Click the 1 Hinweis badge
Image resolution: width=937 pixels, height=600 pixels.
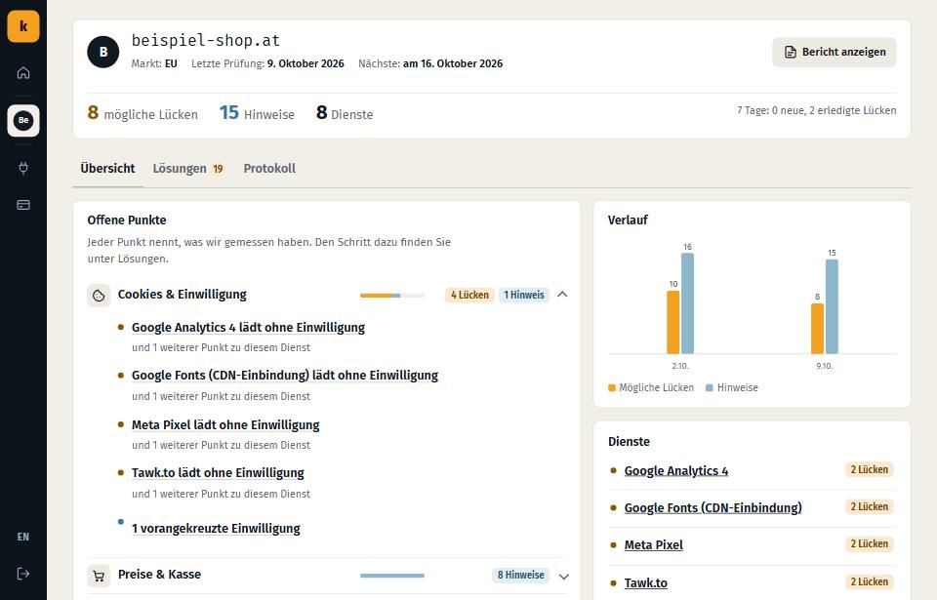pyautogui.click(x=524, y=295)
